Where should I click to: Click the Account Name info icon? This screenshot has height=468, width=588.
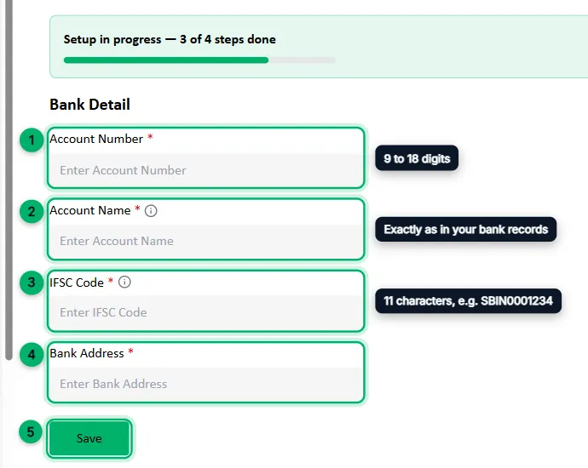[151, 211]
